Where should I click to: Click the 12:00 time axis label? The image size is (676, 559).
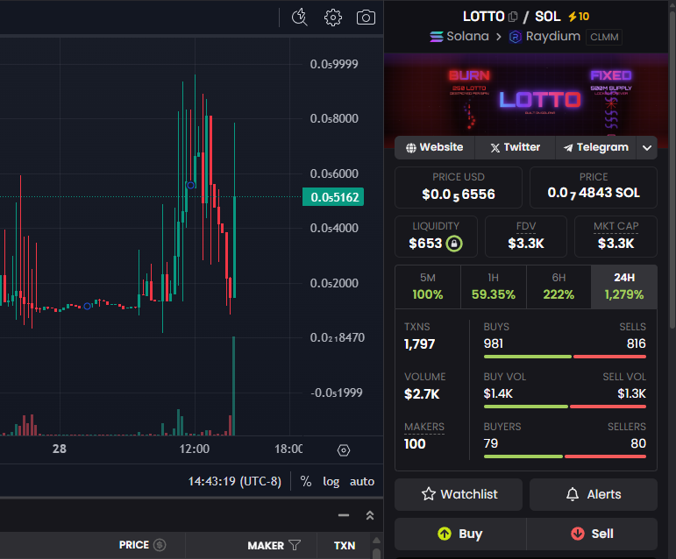coord(195,449)
